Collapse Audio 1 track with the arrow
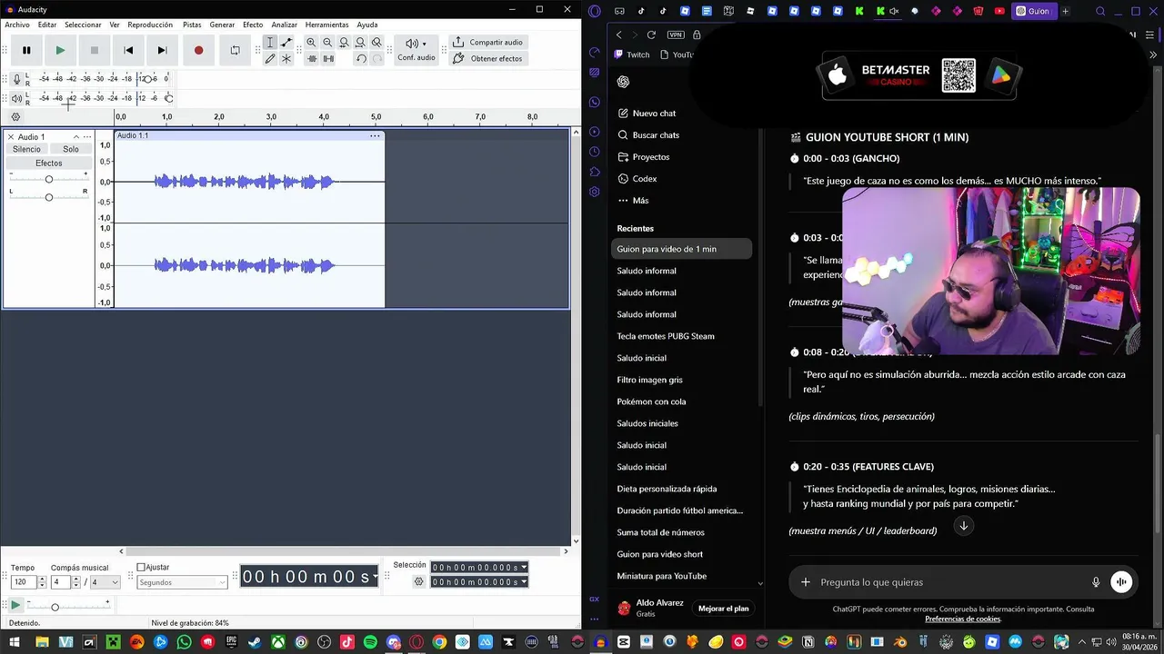The image size is (1164, 654). click(x=76, y=136)
